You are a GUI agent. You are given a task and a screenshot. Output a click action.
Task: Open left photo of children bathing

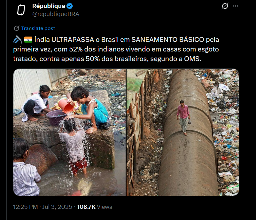70,132
